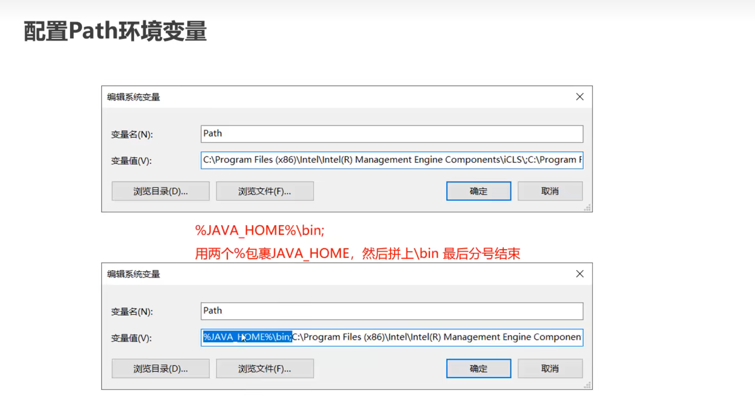This screenshot has height=398, width=755.
Task: Click the red text %JAVA_HOME%\bin;
Action: (x=260, y=230)
